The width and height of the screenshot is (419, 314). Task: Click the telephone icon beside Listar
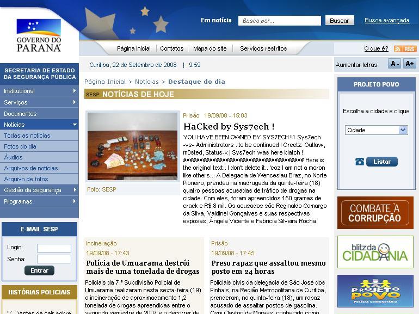click(x=359, y=162)
